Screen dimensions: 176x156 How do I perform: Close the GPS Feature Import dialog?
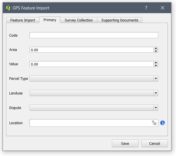coord(163,8)
